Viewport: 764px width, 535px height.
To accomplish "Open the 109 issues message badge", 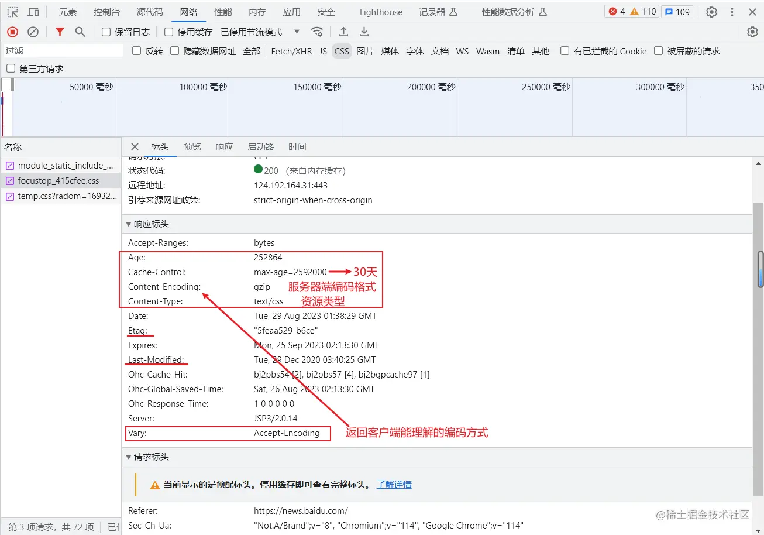I will (677, 12).
